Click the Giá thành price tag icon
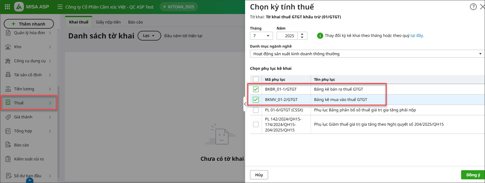Image resolution: width=485 pixels, height=183 pixels. (x=8, y=117)
